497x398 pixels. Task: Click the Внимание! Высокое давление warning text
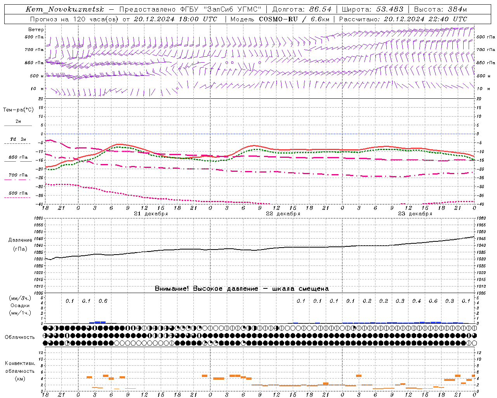point(242,288)
